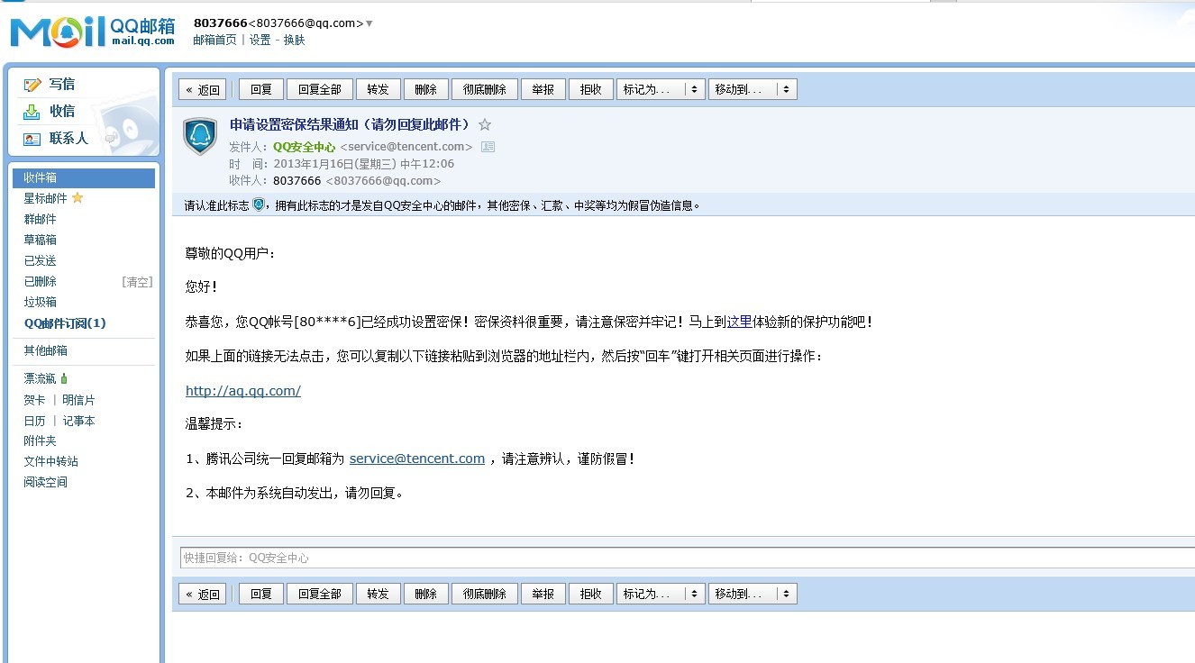This screenshot has width=1195, height=663.
Task: Open 记事本 in sidebar
Action: (x=78, y=421)
